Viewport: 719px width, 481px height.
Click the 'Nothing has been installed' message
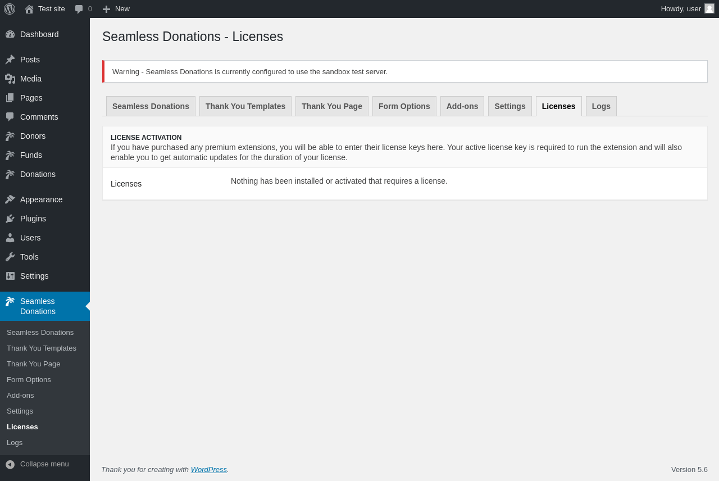click(339, 181)
